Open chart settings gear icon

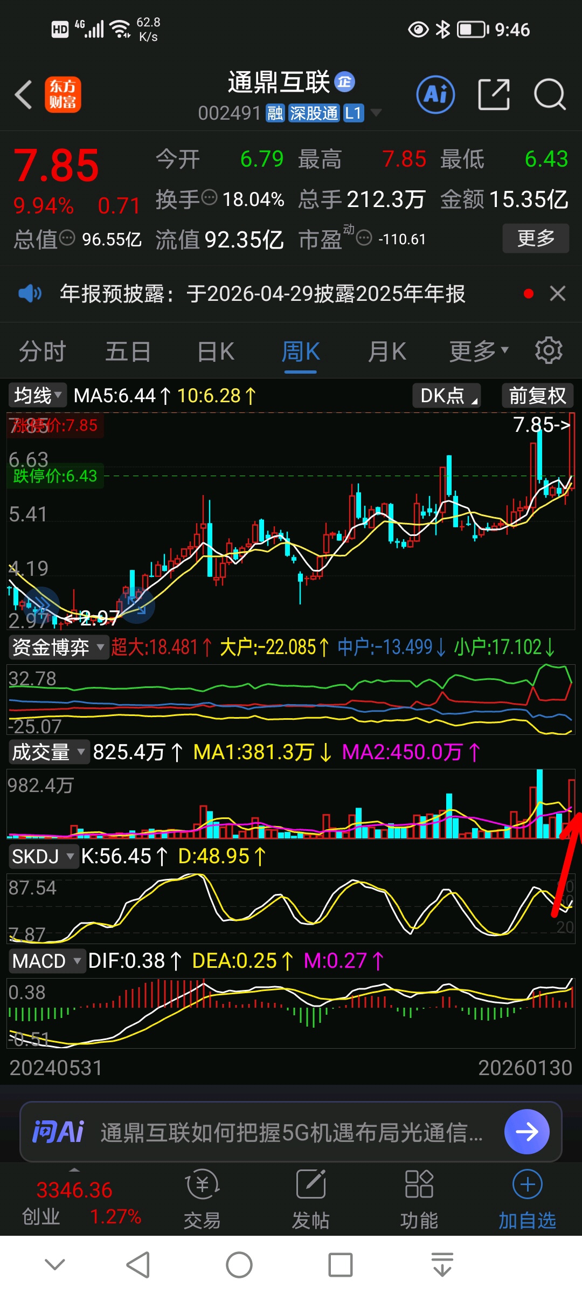coord(549,350)
